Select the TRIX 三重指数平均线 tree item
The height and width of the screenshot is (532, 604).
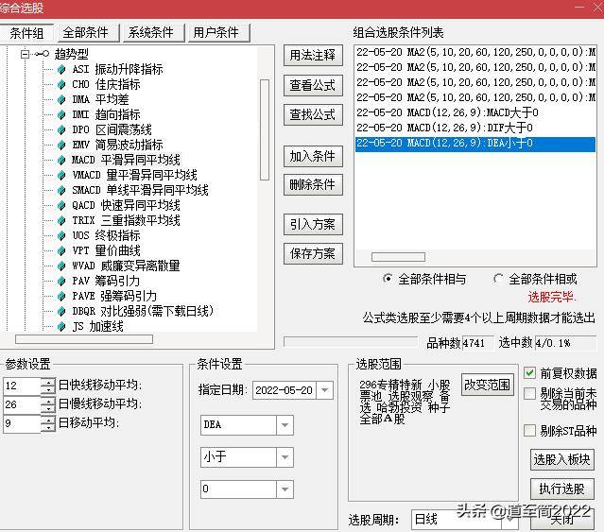pyautogui.click(x=126, y=220)
